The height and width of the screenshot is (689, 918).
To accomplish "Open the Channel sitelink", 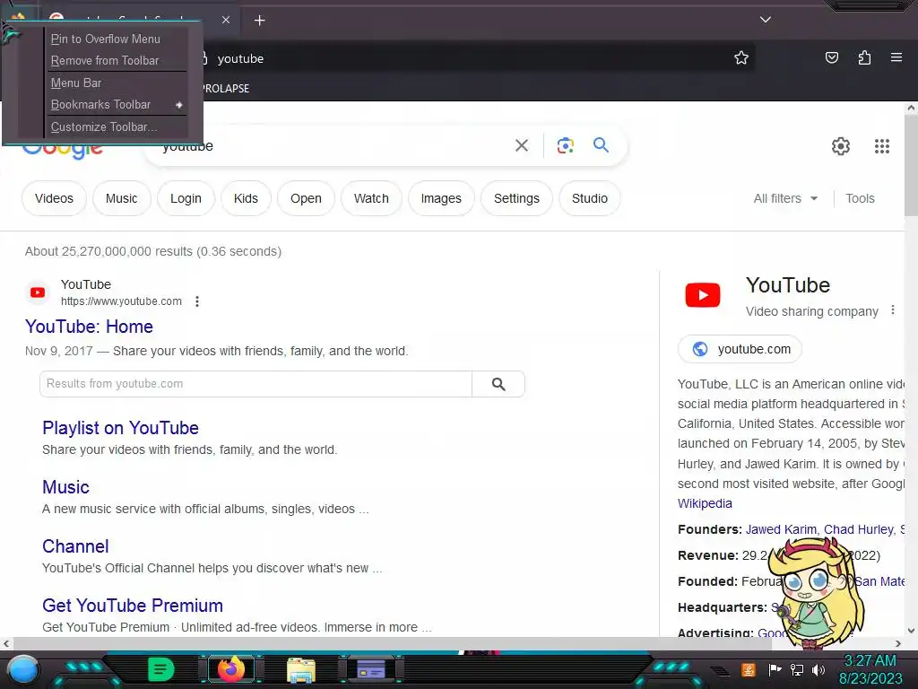I will point(75,546).
